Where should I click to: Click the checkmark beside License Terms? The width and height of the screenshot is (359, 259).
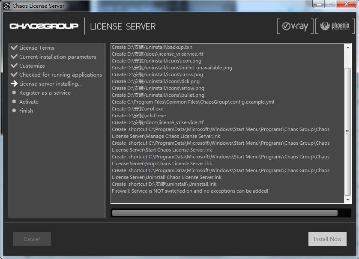(x=14, y=48)
